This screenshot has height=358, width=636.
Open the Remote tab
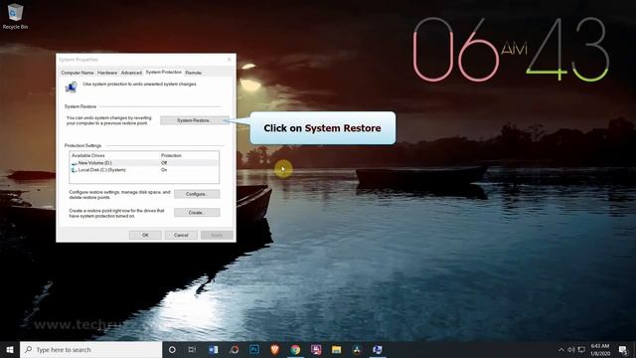click(x=193, y=73)
